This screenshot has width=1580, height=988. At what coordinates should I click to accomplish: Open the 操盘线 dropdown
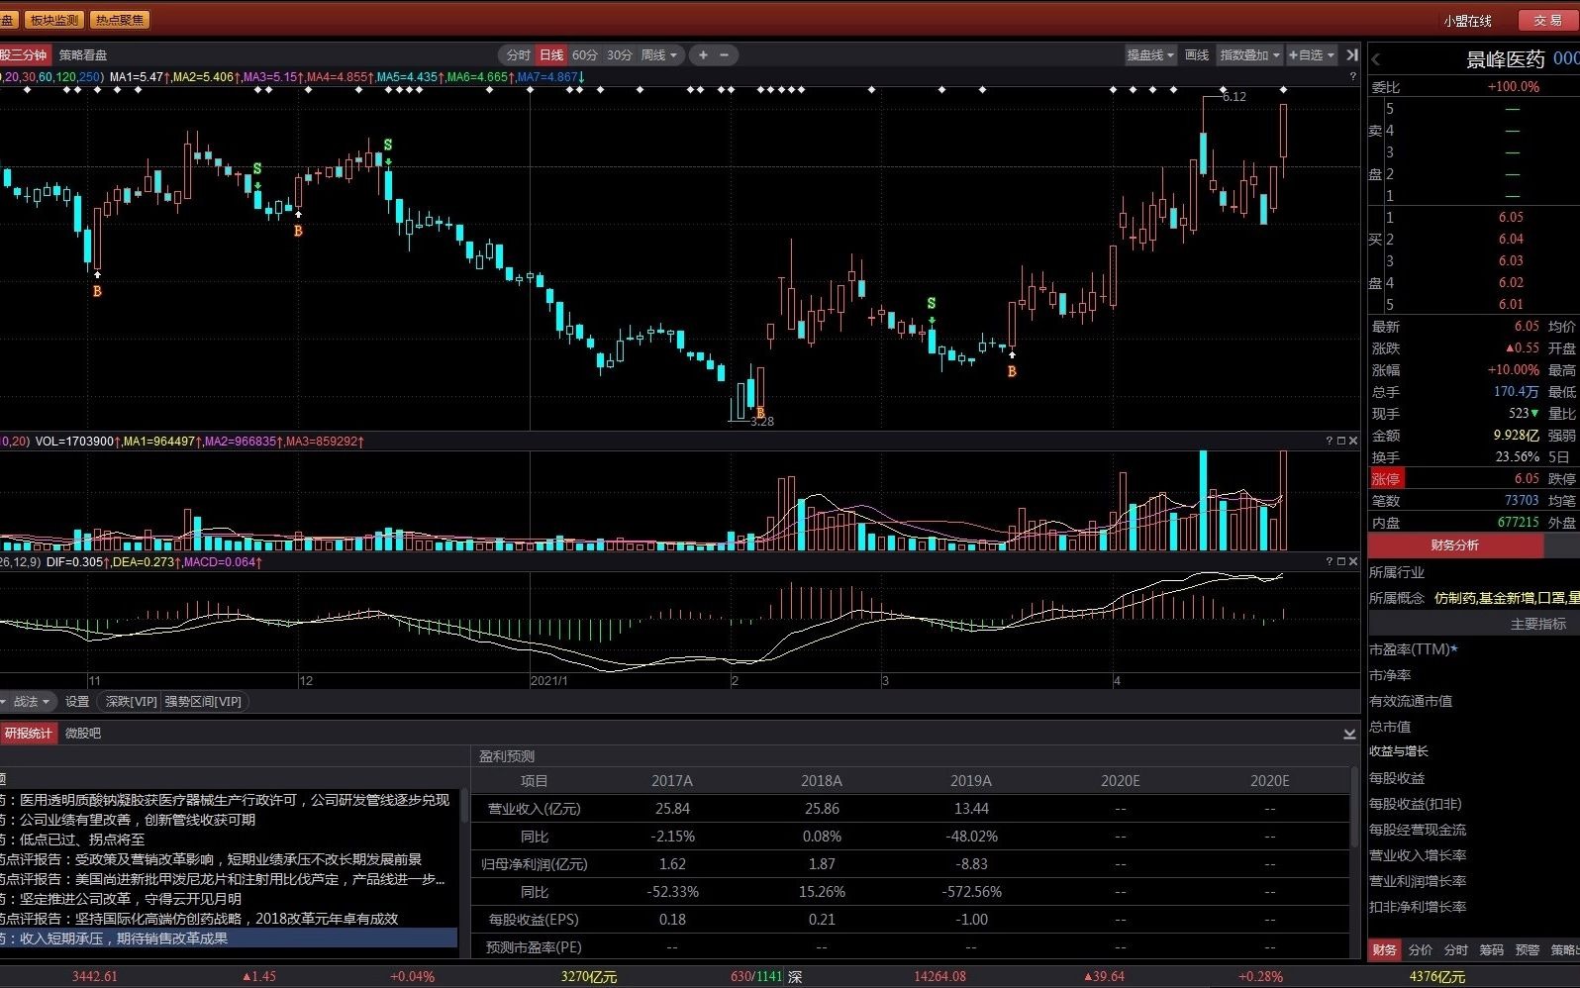coord(1150,55)
